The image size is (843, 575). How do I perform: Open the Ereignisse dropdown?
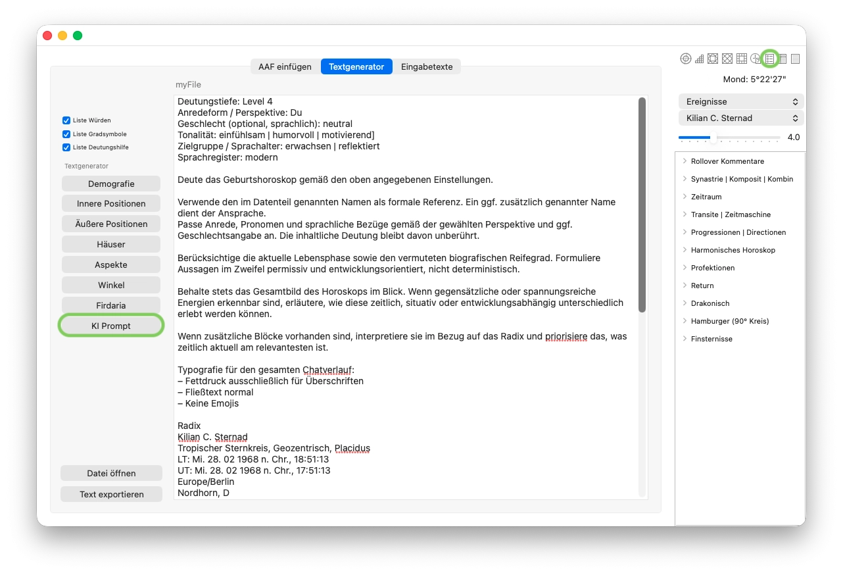(x=741, y=101)
